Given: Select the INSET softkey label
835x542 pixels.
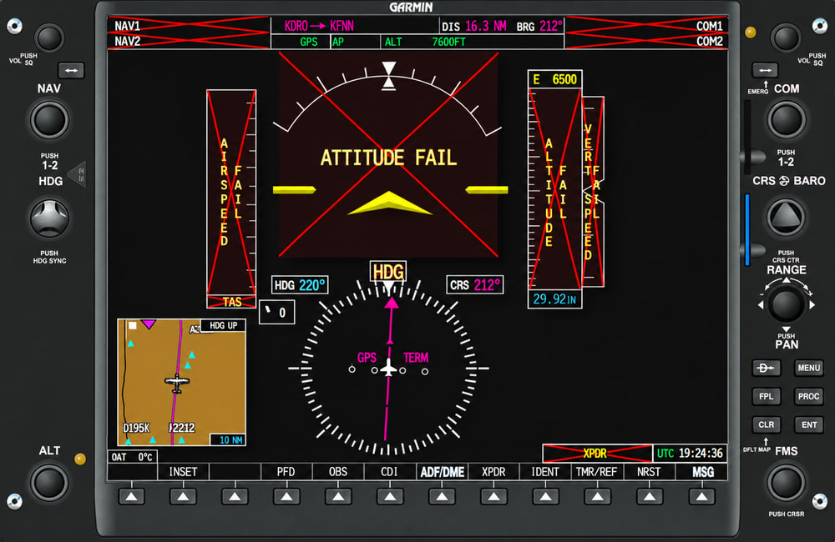Looking at the screenshot, I should 183,472.
